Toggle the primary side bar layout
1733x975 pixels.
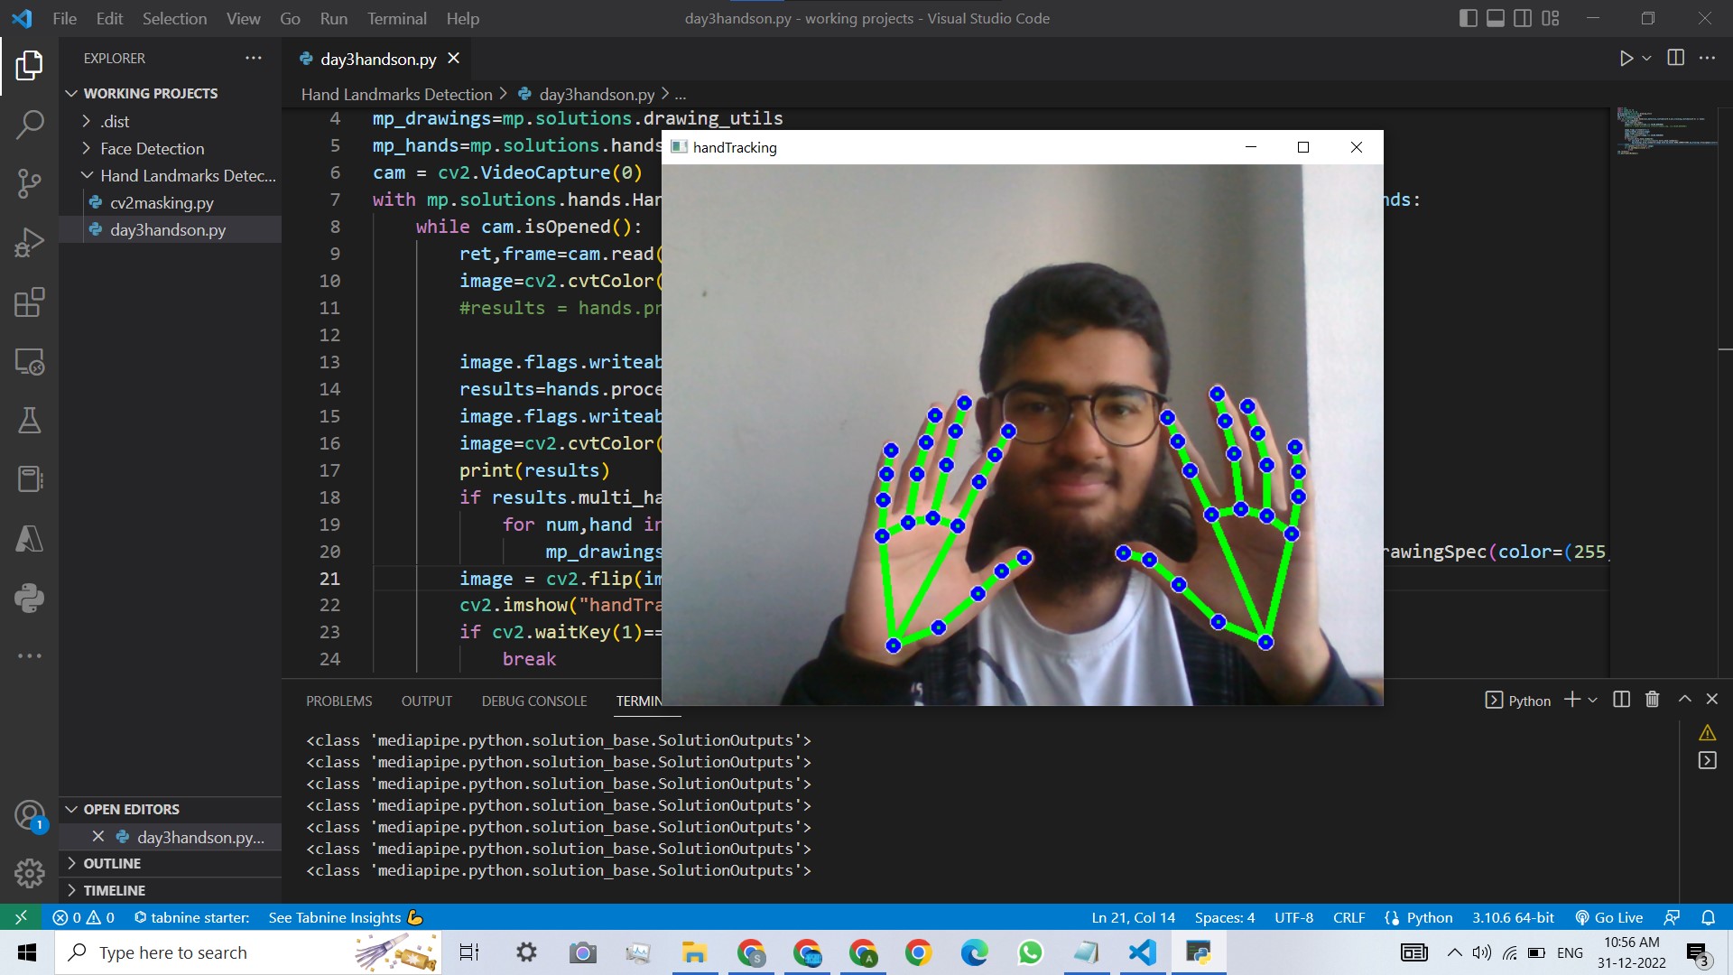1469,18
